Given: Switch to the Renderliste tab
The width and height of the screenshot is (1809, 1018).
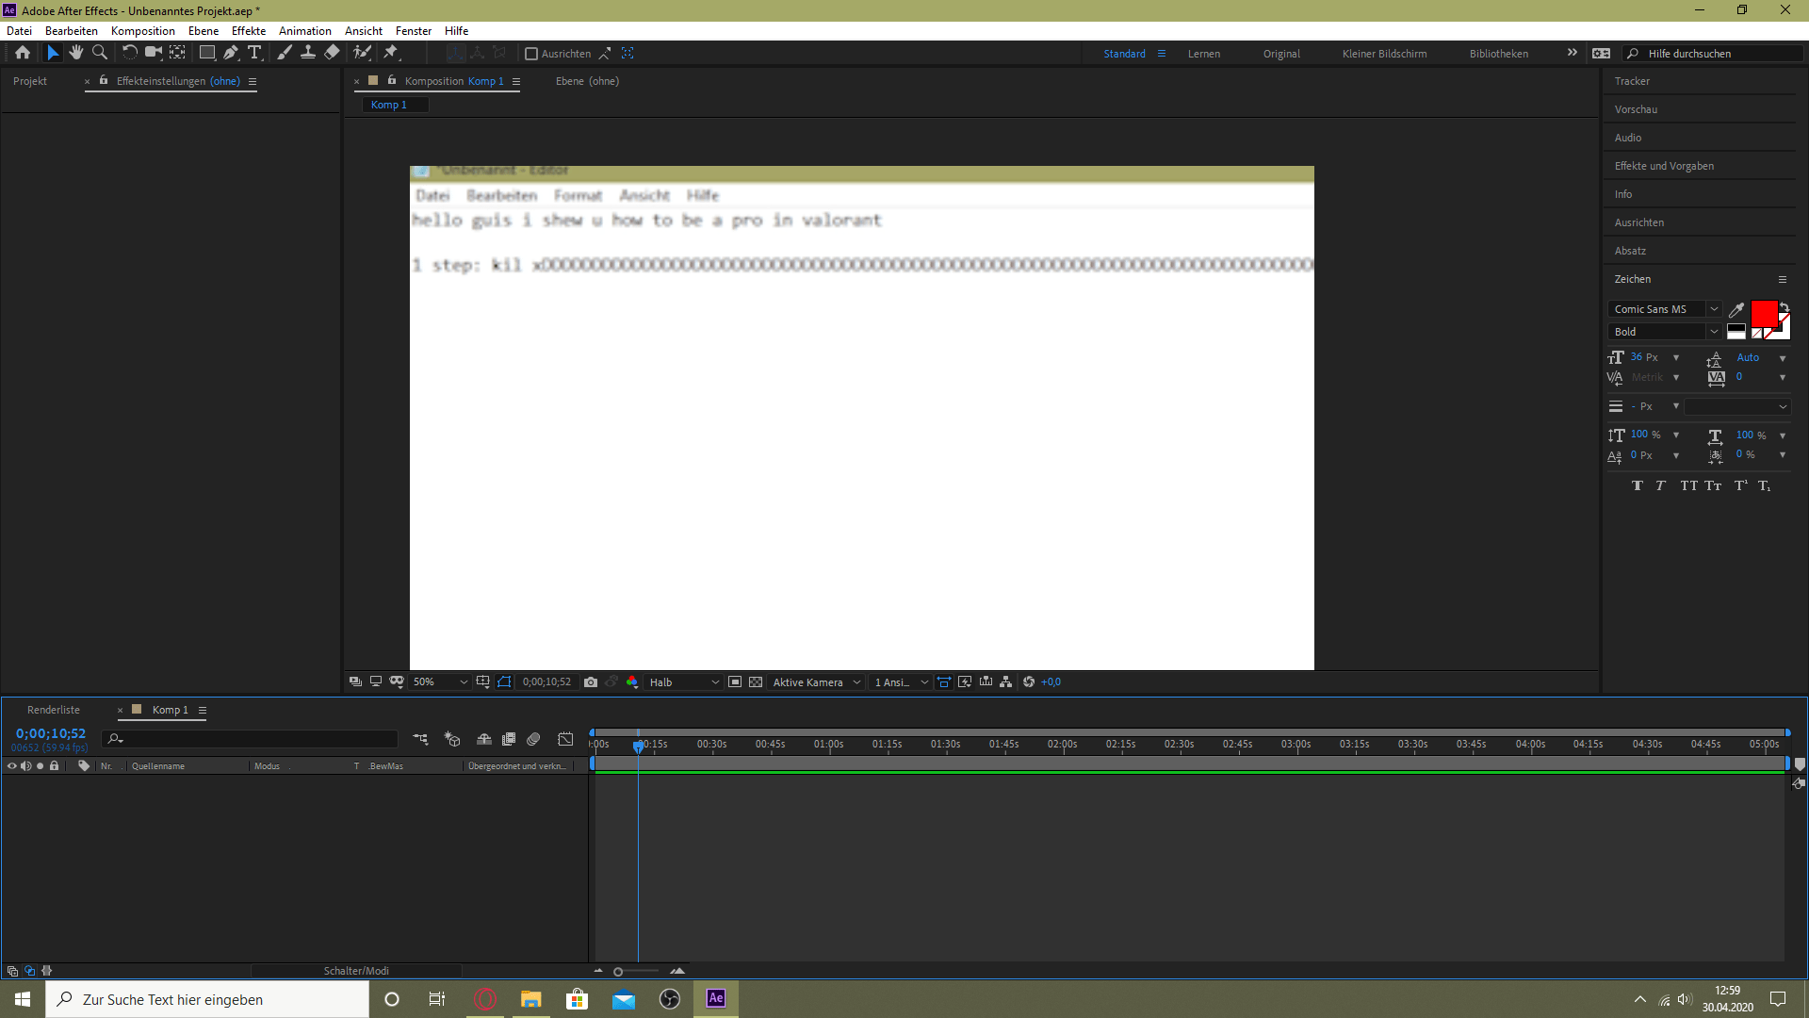Looking at the screenshot, I should tap(54, 709).
